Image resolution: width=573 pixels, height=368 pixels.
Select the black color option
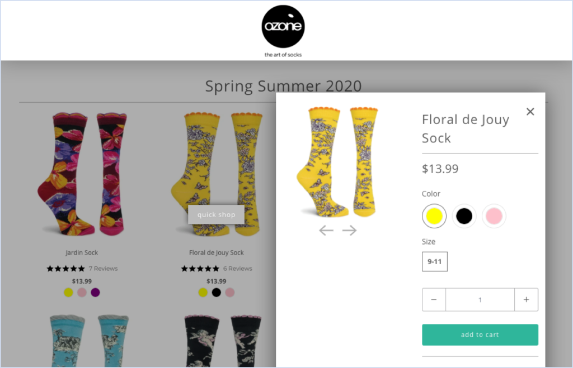[464, 216]
